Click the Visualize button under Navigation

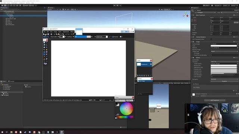click(x=224, y=81)
